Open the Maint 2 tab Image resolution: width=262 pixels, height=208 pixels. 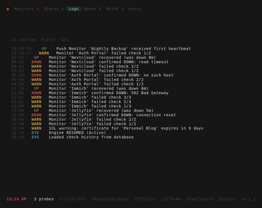click(x=115, y=9)
